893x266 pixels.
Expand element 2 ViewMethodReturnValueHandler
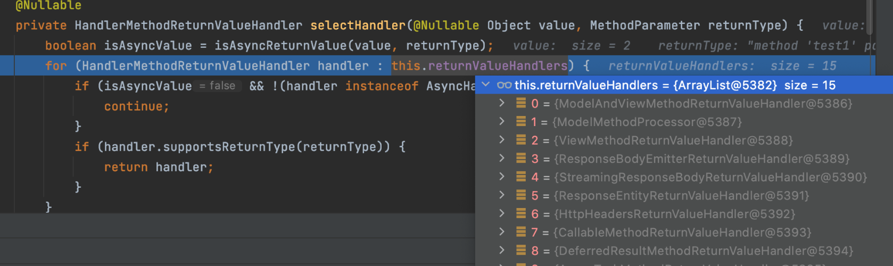coord(501,140)
